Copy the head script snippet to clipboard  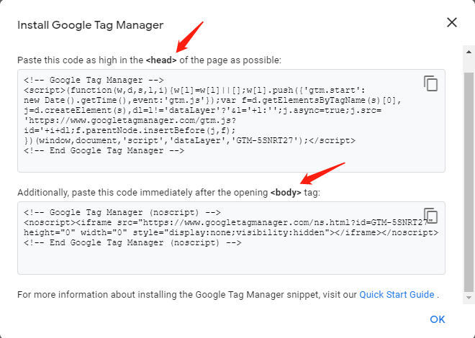(x=430, y=83)
